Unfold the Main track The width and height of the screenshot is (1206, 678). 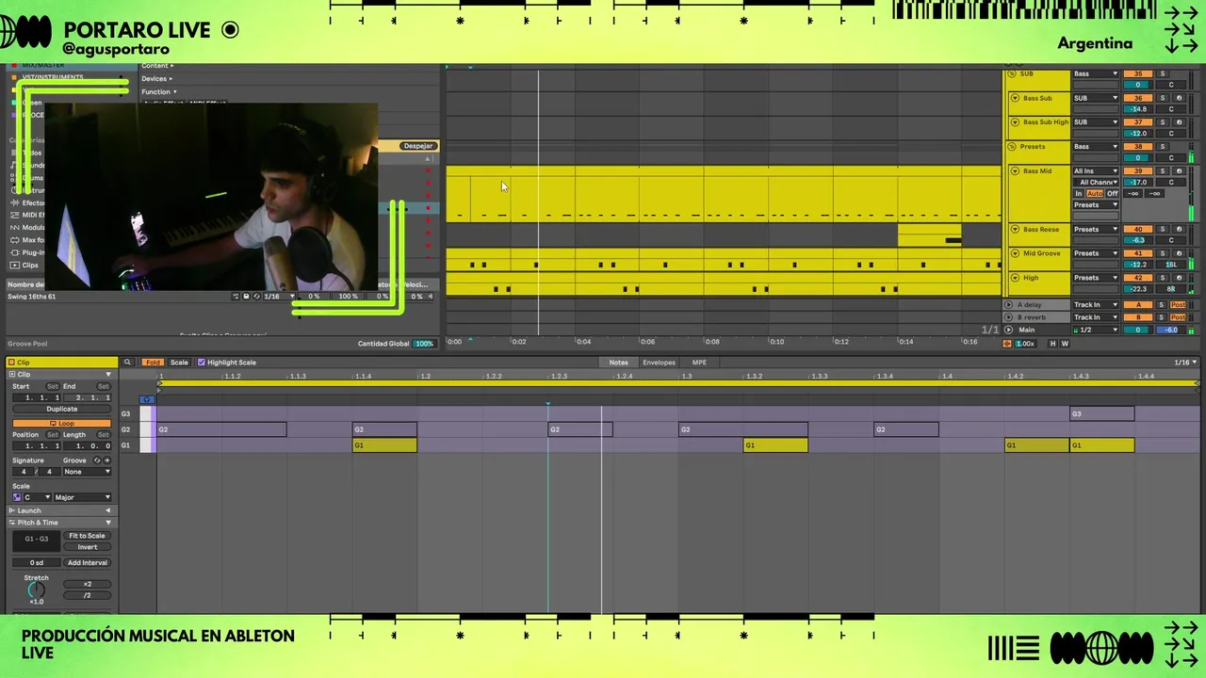[x=1009, y=330]
